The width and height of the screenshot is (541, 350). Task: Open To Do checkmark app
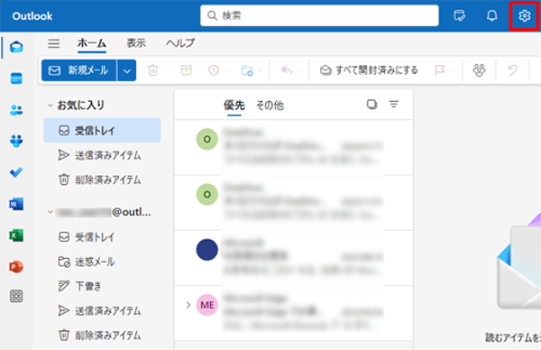(x=16, y=172)
